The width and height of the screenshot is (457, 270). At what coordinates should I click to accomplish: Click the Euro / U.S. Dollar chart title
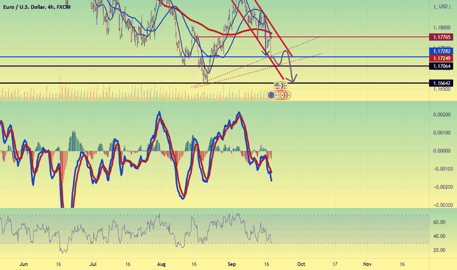(37, 7)
